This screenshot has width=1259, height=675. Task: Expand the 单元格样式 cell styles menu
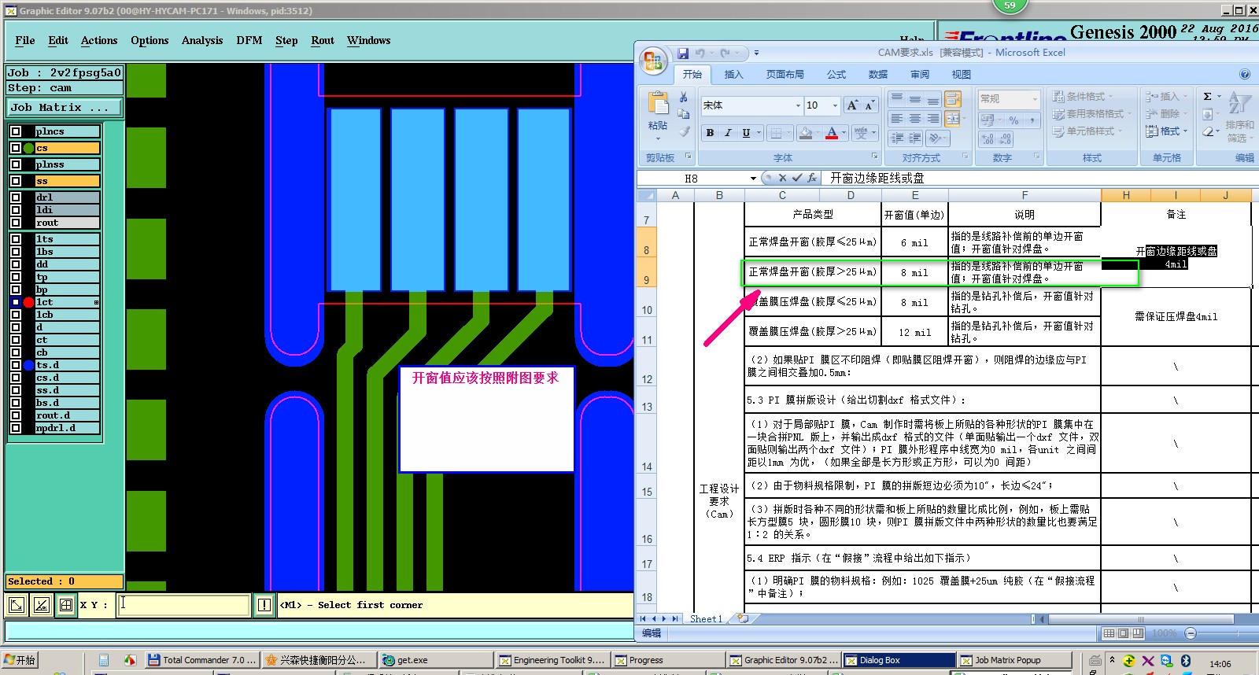tap(1086, 131)
